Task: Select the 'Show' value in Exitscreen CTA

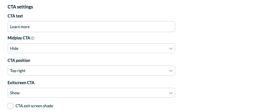Action: pyautogui.click(x=15, y=93)
